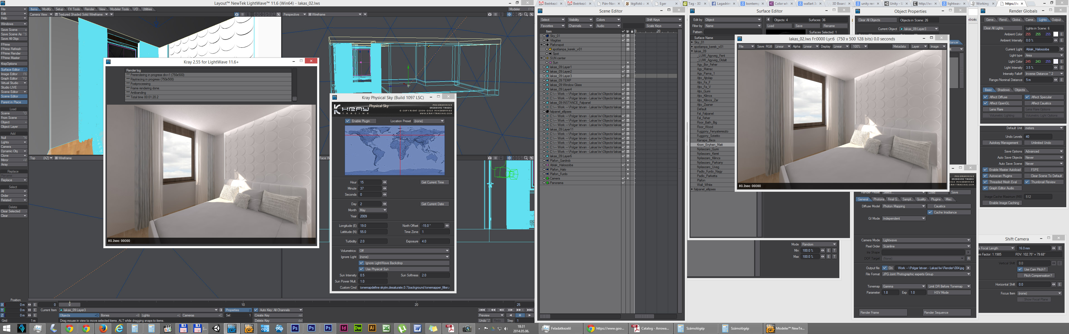Open the Tonemap Gamma dropdown
This screenshot has height=334, width=1069.
point(903,286)
